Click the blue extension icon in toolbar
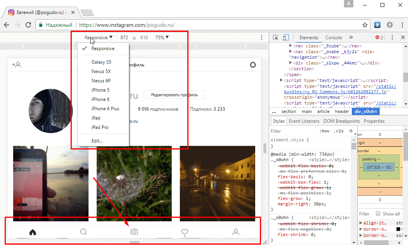This screenshot has width=408, height=245. click(x=377, y=25)
